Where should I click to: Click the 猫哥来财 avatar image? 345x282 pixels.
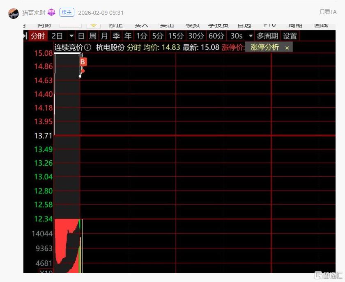14,14
